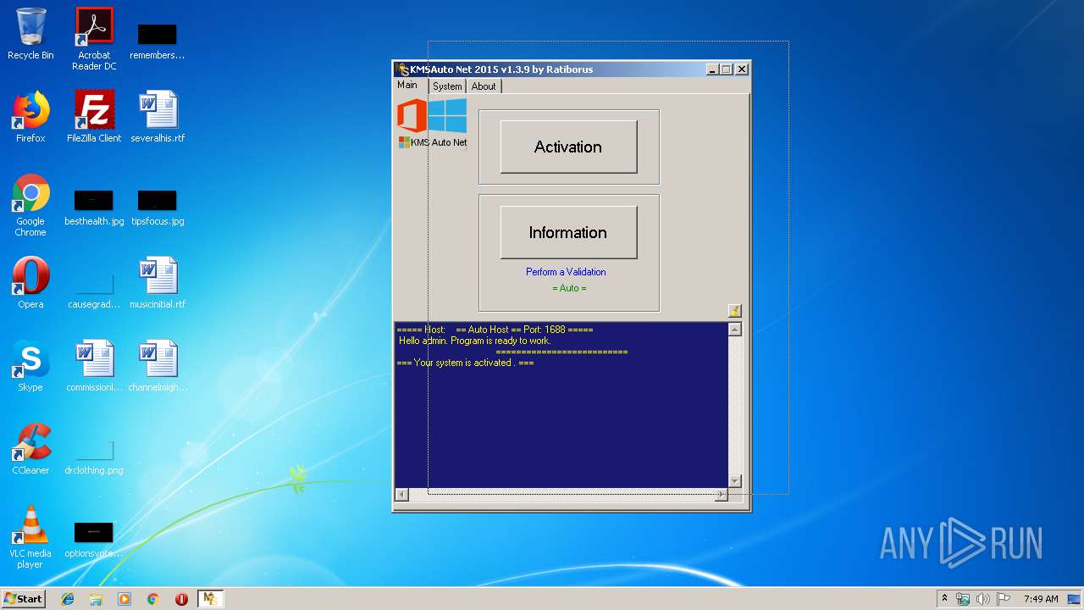Open Windows Explorer from taskbar

coord(96,599)
